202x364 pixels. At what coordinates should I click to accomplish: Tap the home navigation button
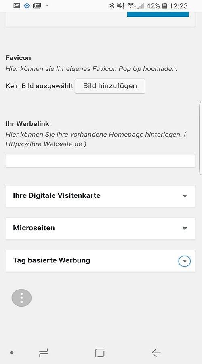click(x=100, y=353)
